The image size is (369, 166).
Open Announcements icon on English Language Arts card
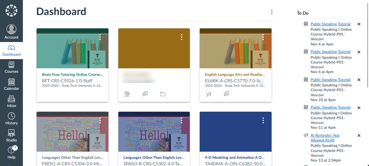tap(209, 94)
